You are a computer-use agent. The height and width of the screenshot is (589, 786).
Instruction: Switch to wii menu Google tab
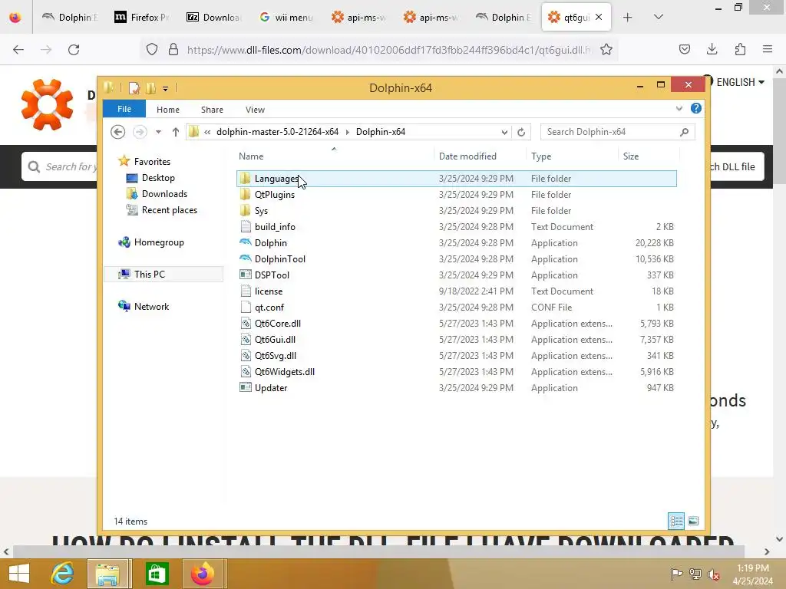[286, 17]
